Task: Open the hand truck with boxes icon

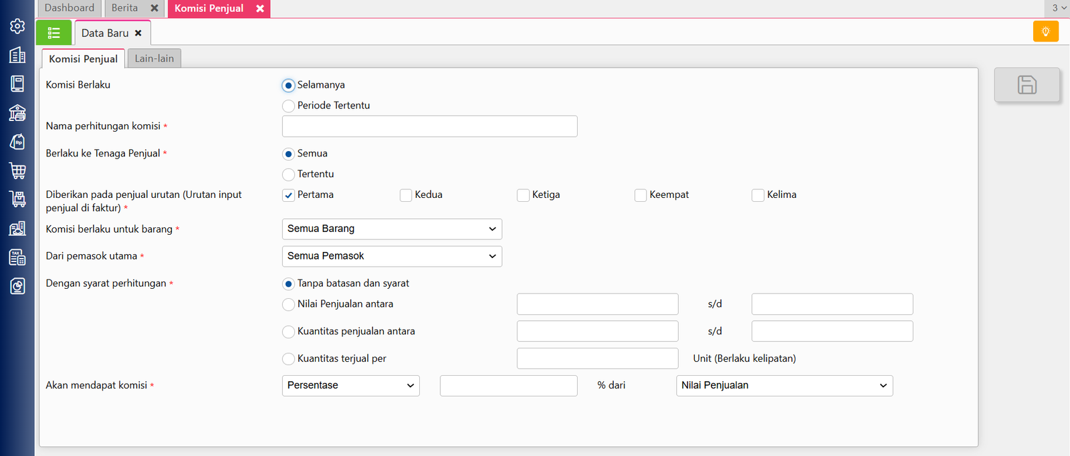Action: pos(17,199)
